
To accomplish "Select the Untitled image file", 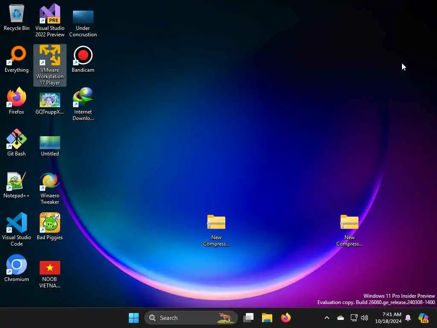I will 50,146.
